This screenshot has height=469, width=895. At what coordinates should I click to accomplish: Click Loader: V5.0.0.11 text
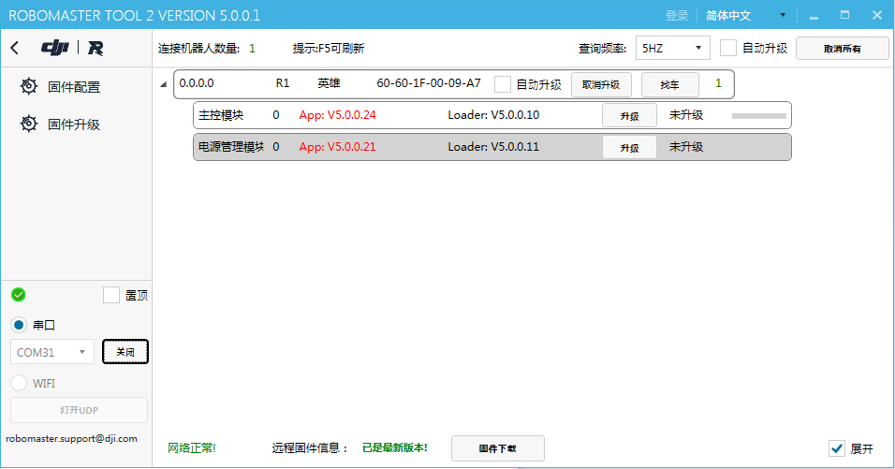493,147
